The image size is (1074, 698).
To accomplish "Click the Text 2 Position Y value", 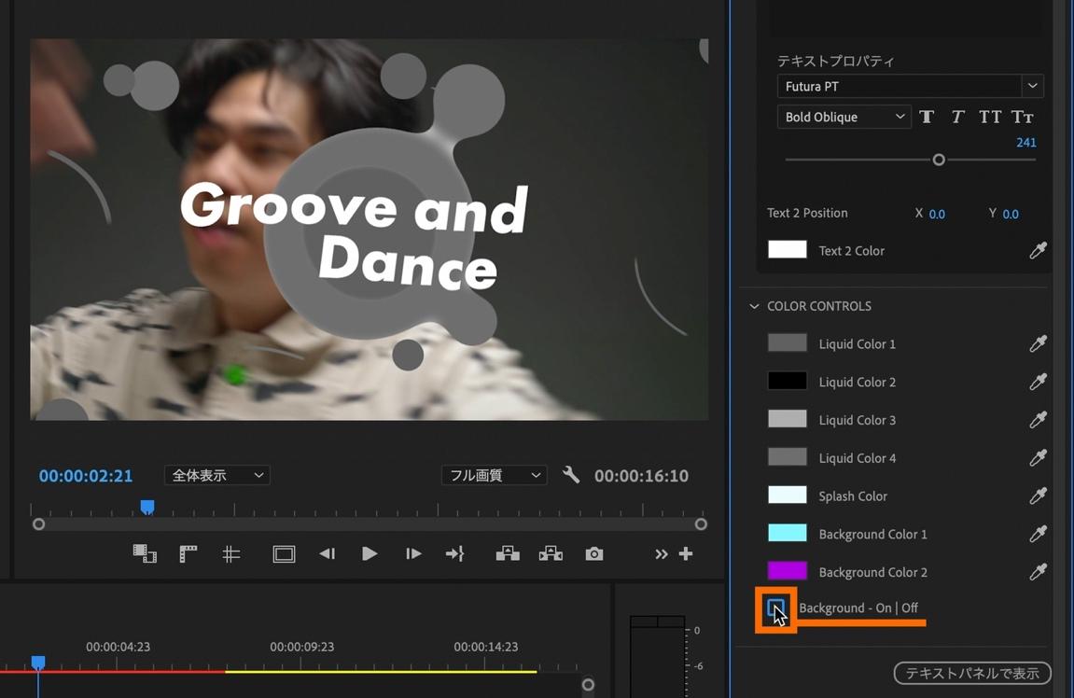I will (1011, 214).
